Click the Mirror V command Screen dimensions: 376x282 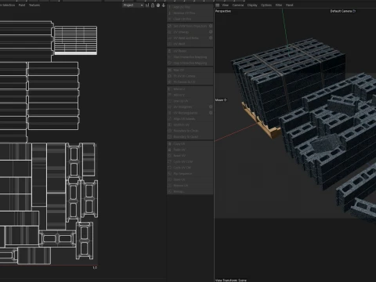point(190,95)
